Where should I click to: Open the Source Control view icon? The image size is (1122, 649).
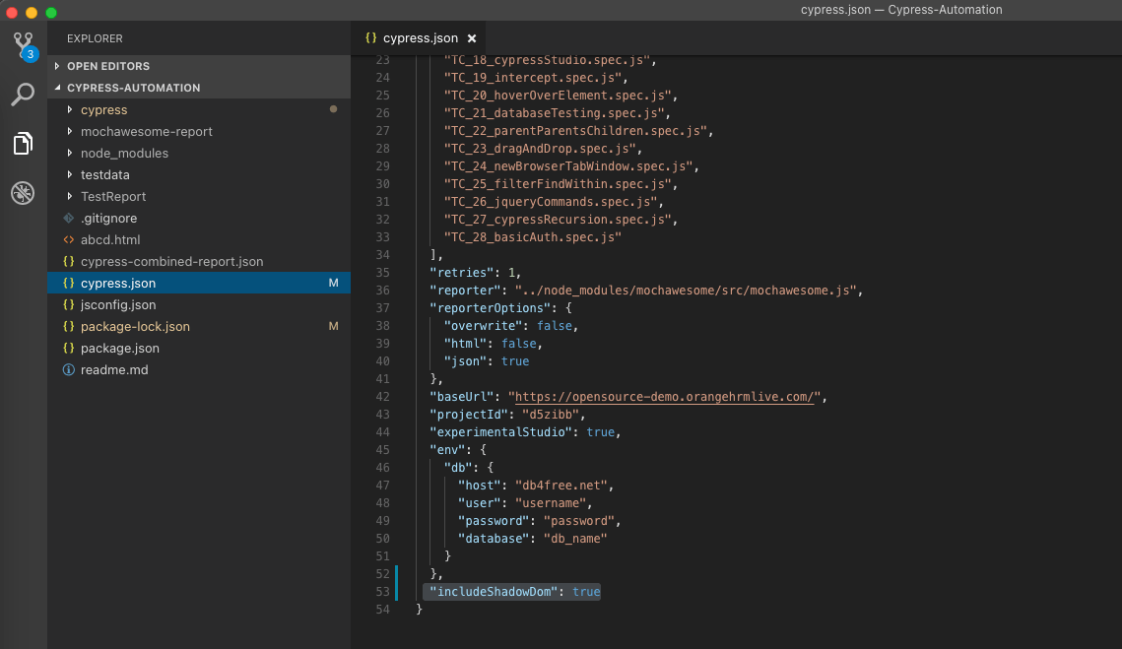point(23,45)
